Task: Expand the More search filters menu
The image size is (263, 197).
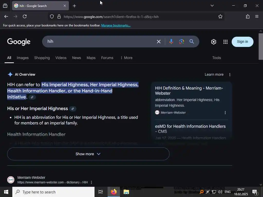Action: click(126, 58)
